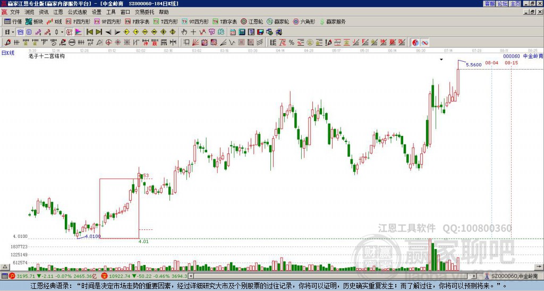Jump to first bar with skip-back icon
The width and height of the screenshot is (544, 291).
point(89,32)
